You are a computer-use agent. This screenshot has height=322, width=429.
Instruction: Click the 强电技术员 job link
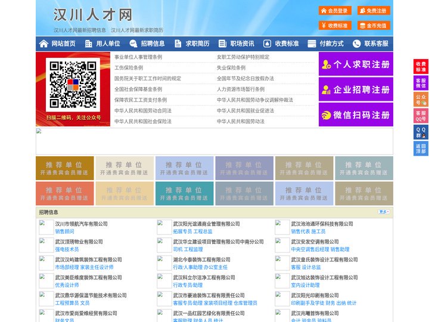click(x=67, y=249)
